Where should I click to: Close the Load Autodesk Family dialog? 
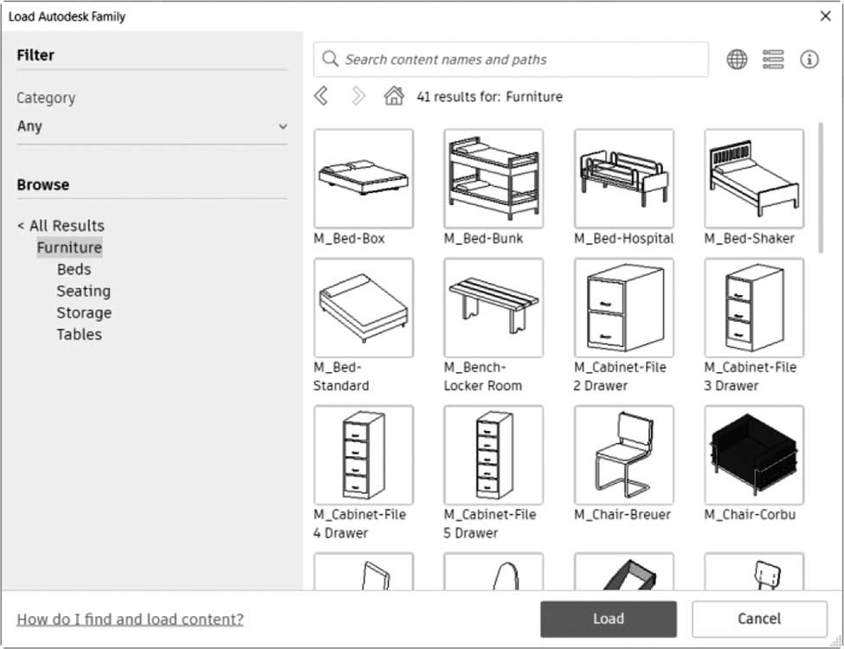pos(825,16)
